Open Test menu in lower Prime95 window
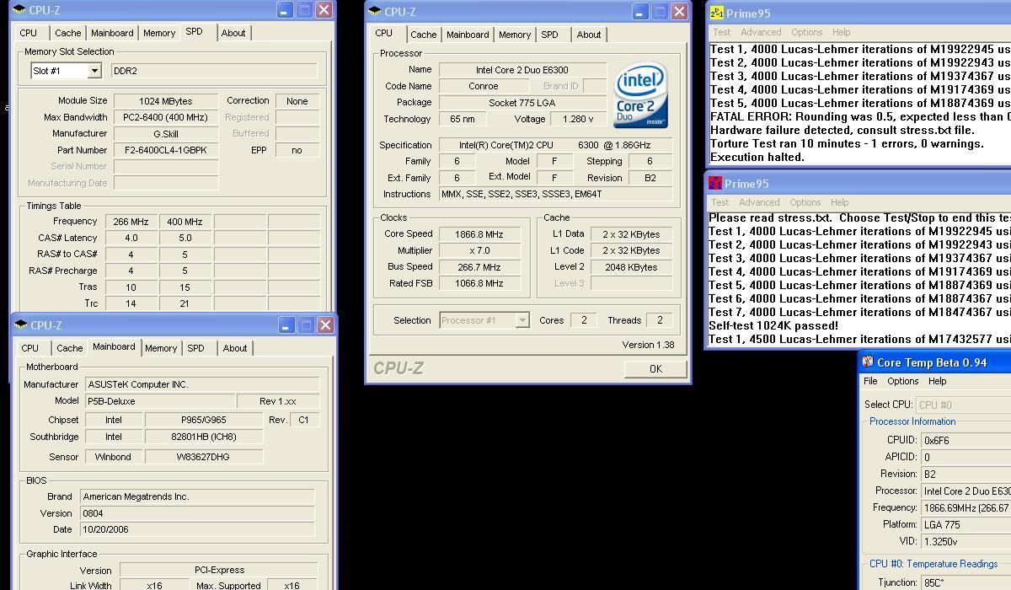 click(720, 202)
